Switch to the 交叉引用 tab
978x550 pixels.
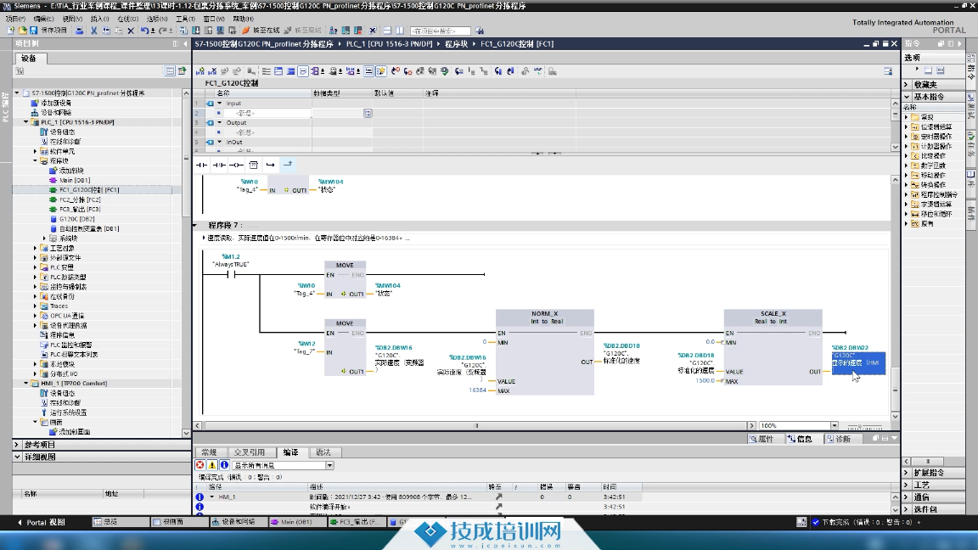(x=250, y=452)
